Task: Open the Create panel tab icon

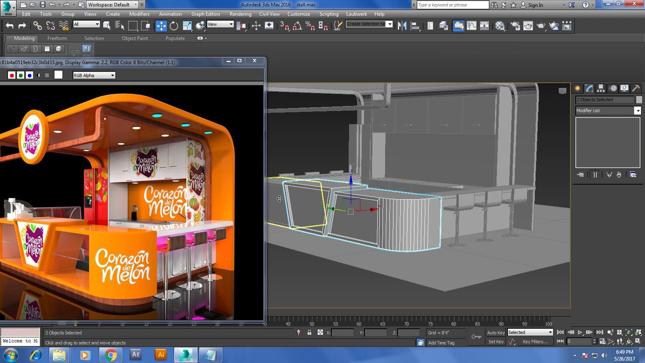Action: coord(577,88)
